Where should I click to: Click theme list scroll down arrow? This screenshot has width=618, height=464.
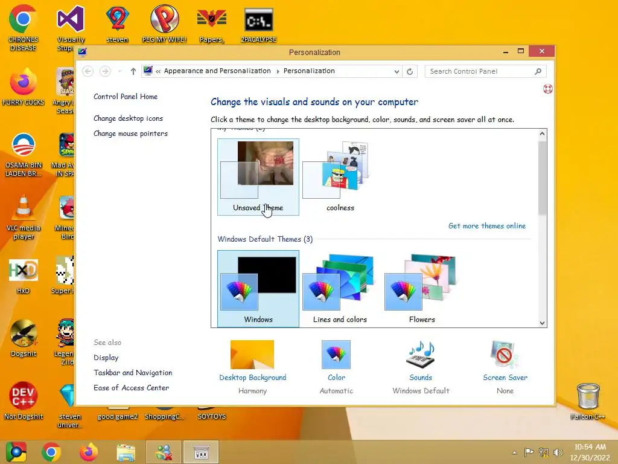(x=543, y=323)
